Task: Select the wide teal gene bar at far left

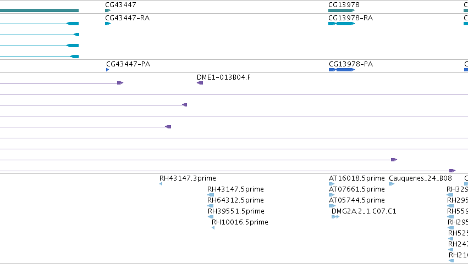Action: click(x=40, y=10)
